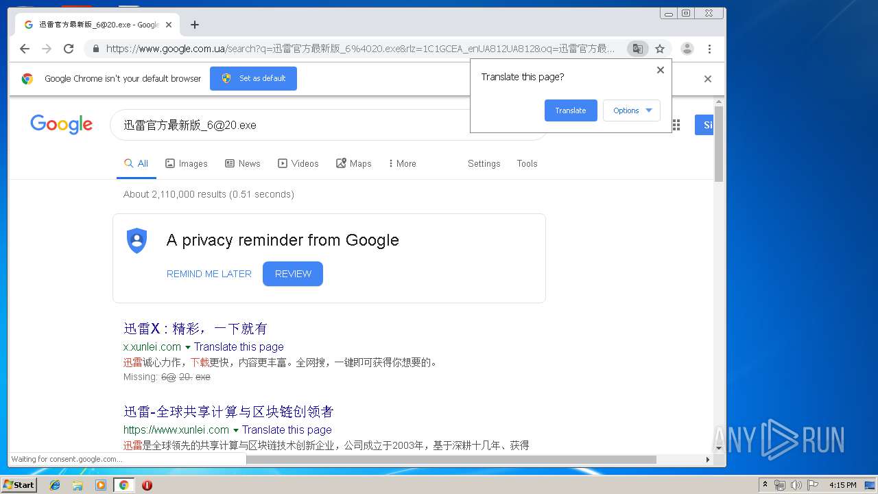Click the Translate button in the popup

tap(571, 110)
